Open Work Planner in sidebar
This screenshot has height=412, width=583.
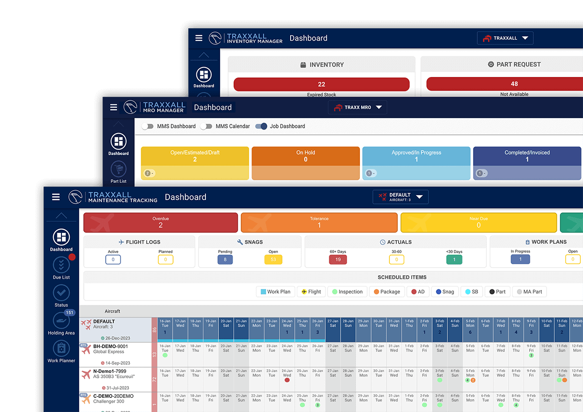pos(61,351)
